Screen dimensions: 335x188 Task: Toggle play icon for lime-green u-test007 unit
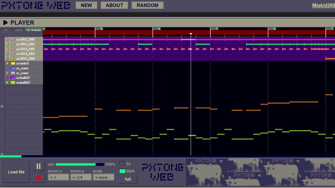pos(7,83)
